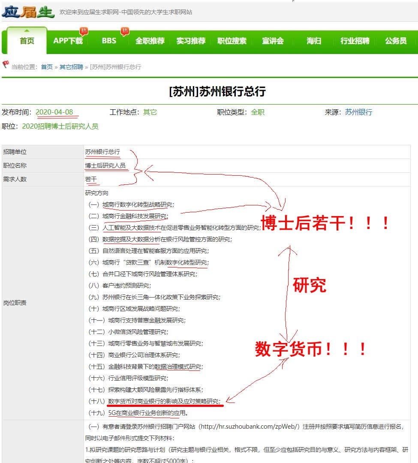Image resolution: width=418 pixels, height=463 pixels.
Task: Open the 实习推荐 menu item
Action: pyautogui.click(x=191, y=41)
